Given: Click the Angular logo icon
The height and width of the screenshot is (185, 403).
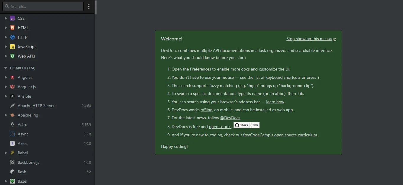Looking at the screenshot, I should (12, 77).
